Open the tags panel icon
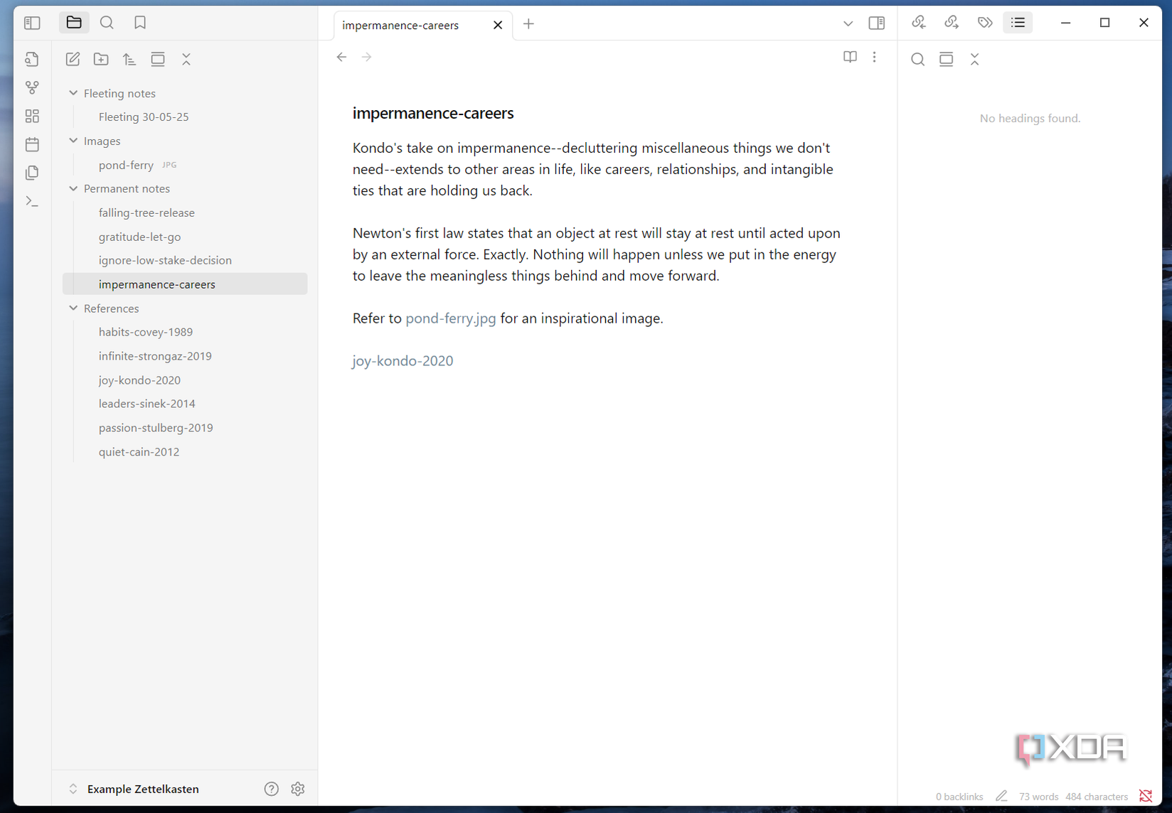The width and height of the screenshot is (1172, 813). pyautogui.click(x=985, y=22)
